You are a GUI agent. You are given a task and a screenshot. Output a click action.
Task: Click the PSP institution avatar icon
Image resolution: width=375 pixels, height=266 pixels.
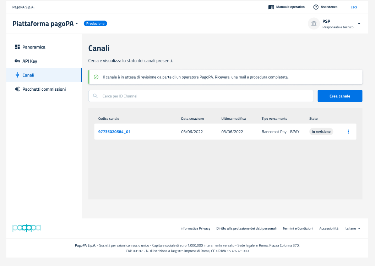(314, 24)
